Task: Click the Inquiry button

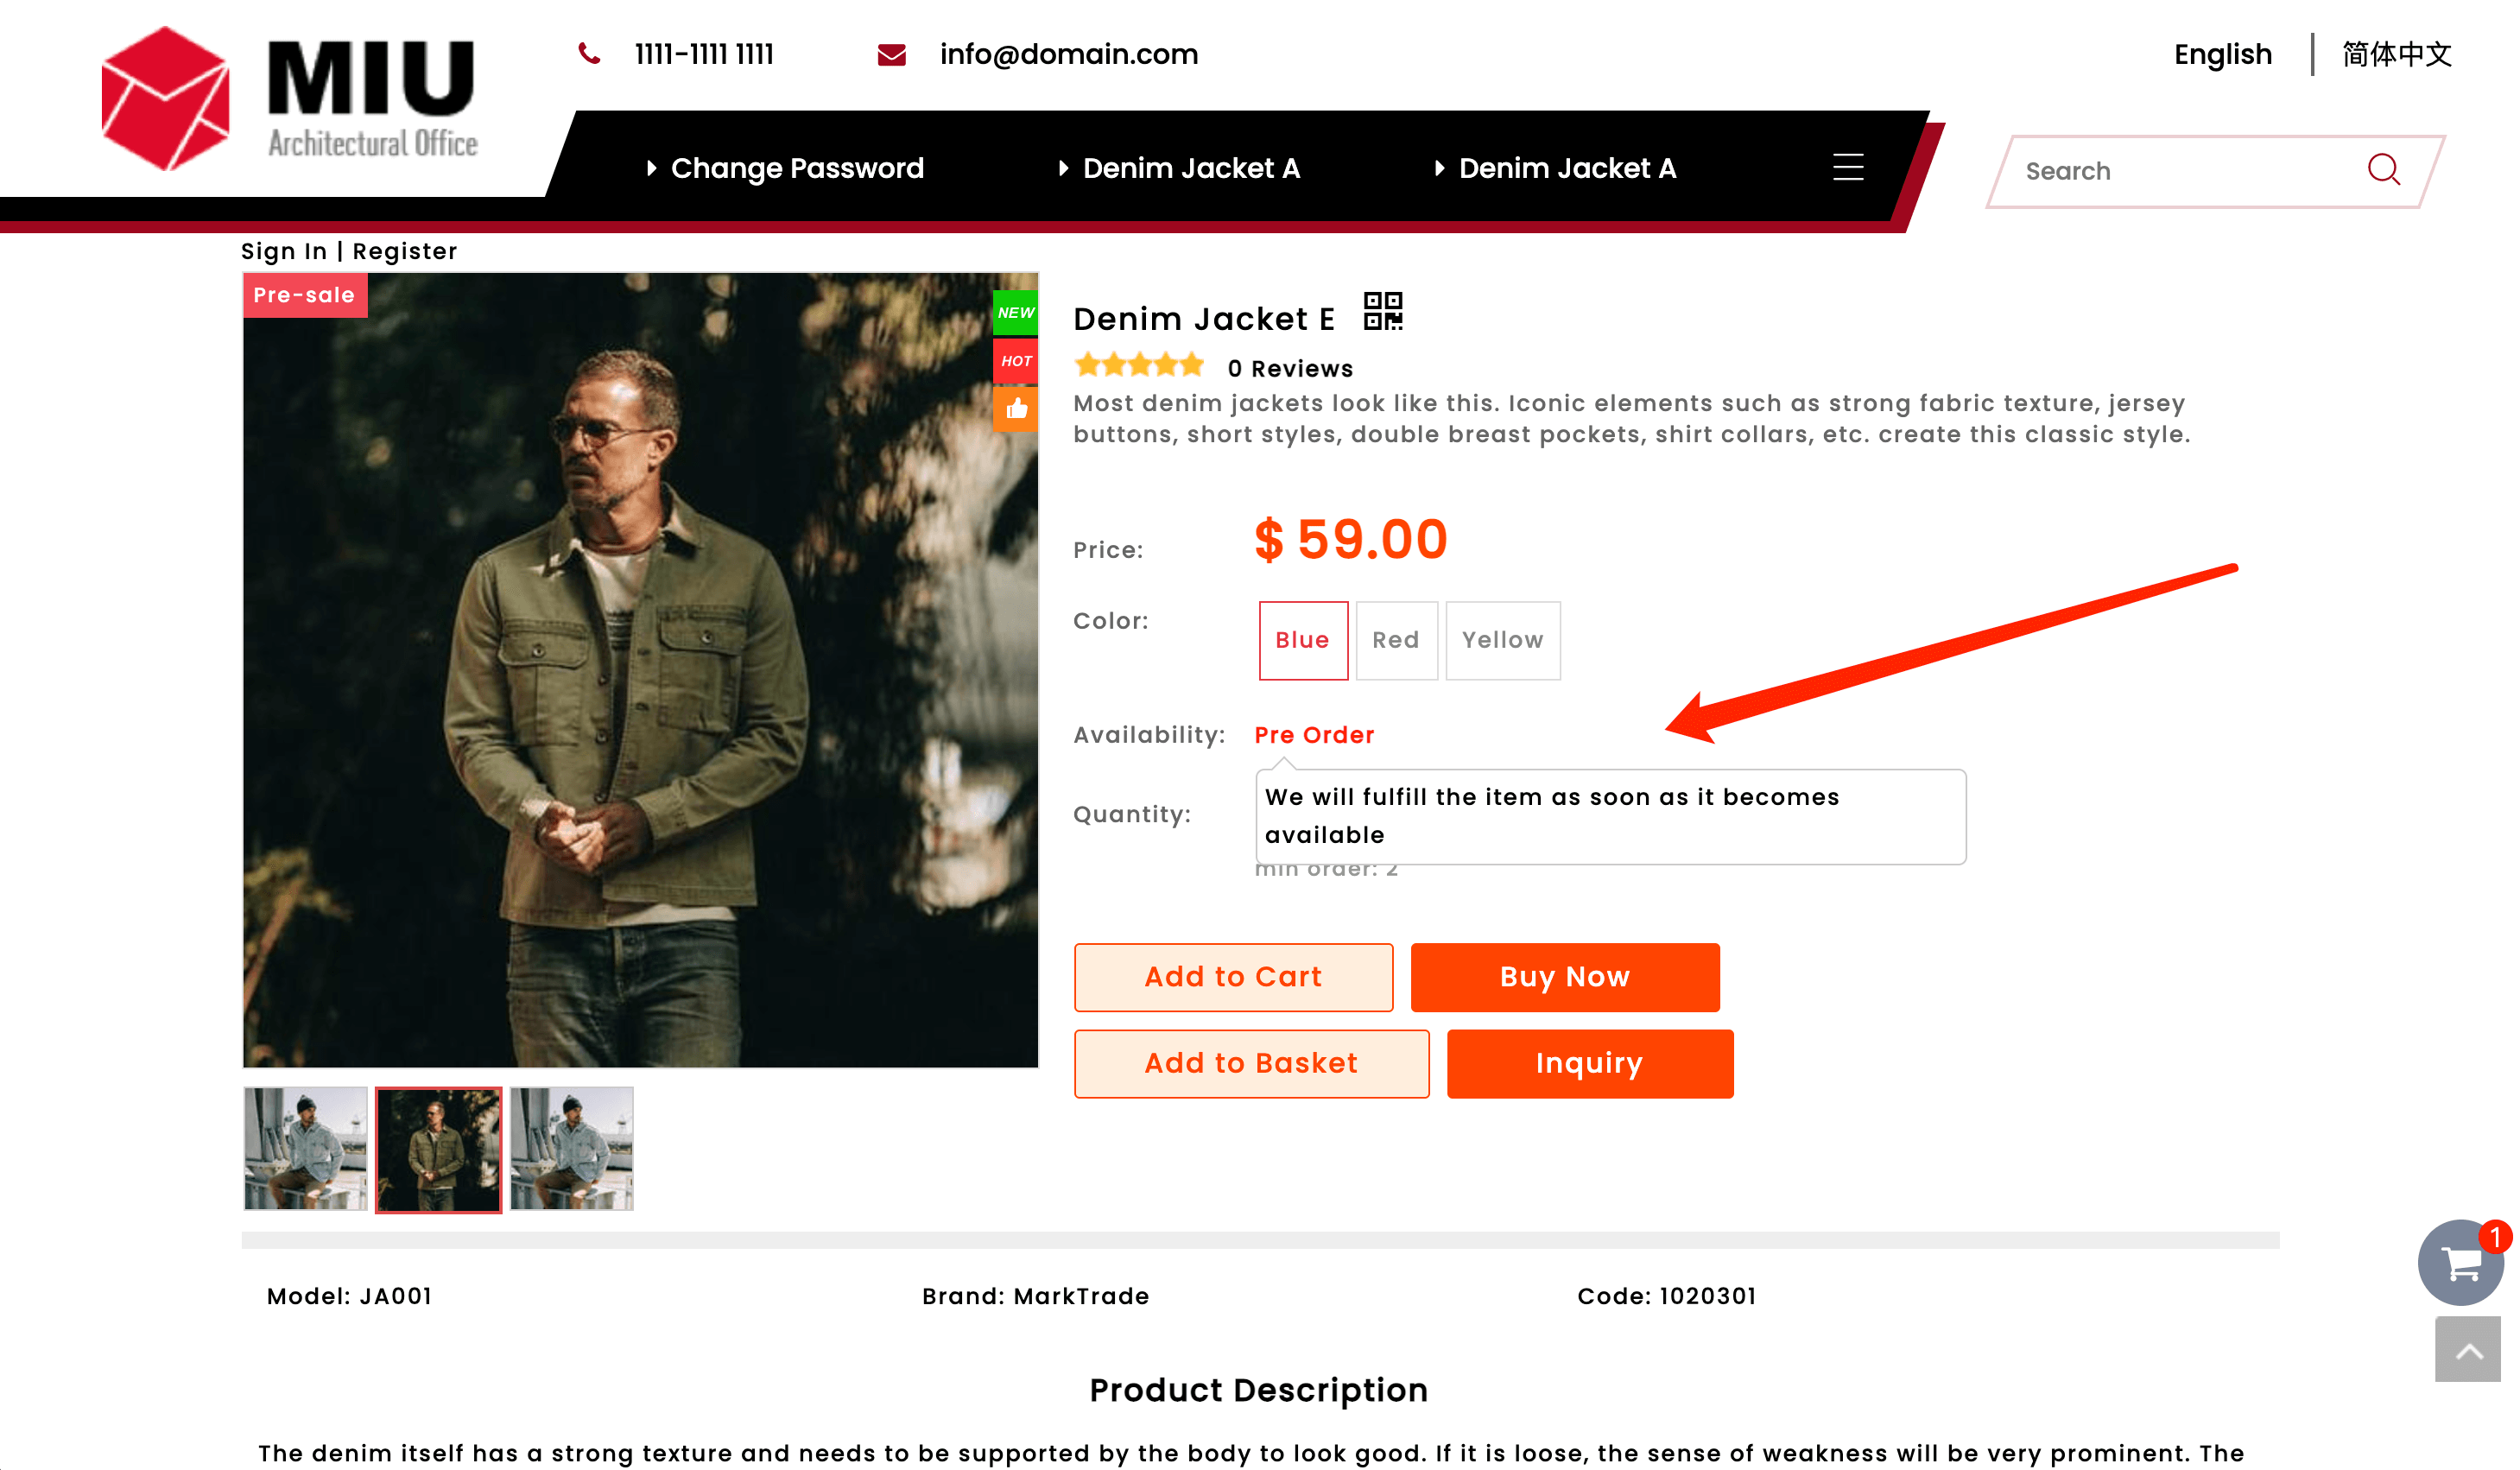Action: click(1589, 1063)
